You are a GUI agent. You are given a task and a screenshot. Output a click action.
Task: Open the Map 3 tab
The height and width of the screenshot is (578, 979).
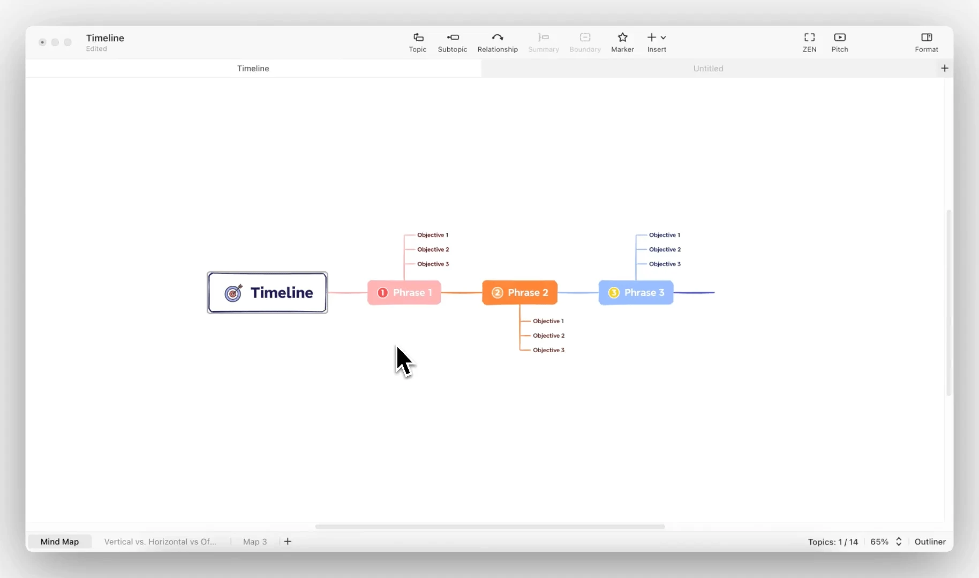tap(254, 542)
